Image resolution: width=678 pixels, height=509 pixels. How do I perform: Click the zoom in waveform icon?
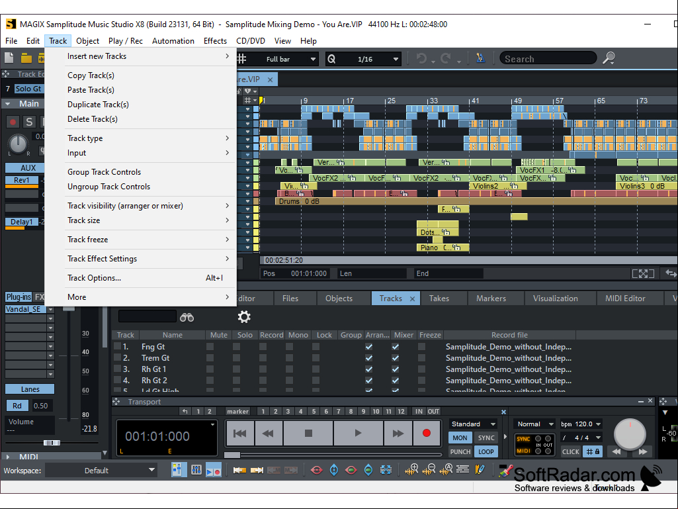(411, 469)
